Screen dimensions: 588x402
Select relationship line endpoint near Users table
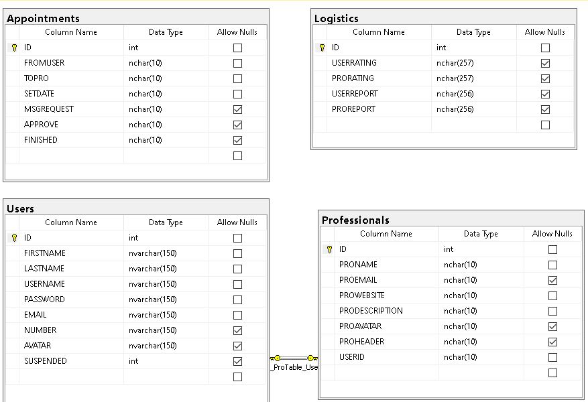coord(276,358)
